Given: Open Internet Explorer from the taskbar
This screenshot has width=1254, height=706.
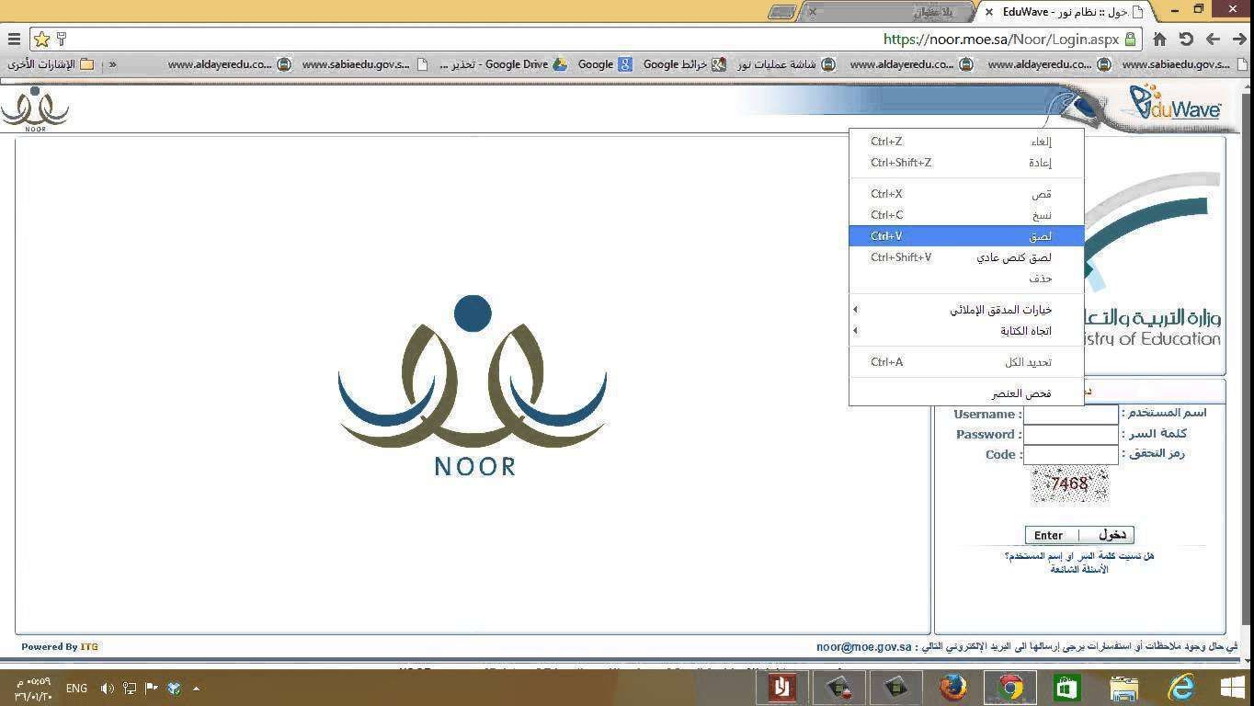Looking at the screenshot, I should [x=1180, y=688].
